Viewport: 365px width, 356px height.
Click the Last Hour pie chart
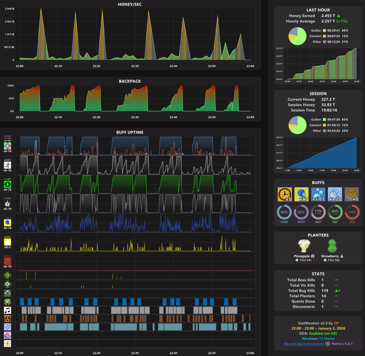click(297, 36)
